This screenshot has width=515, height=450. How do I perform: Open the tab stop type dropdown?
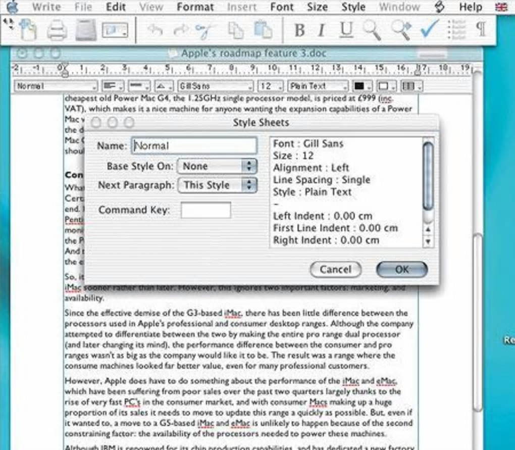point(164,86)
